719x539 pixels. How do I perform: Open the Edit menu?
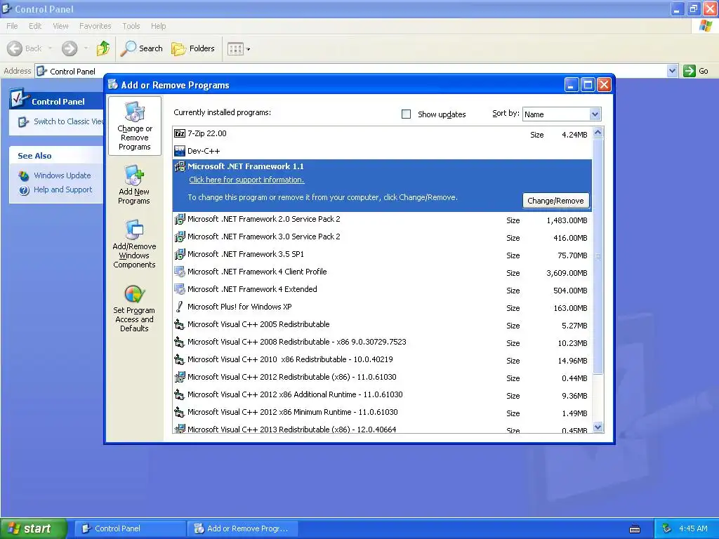(x=35, y=26)
